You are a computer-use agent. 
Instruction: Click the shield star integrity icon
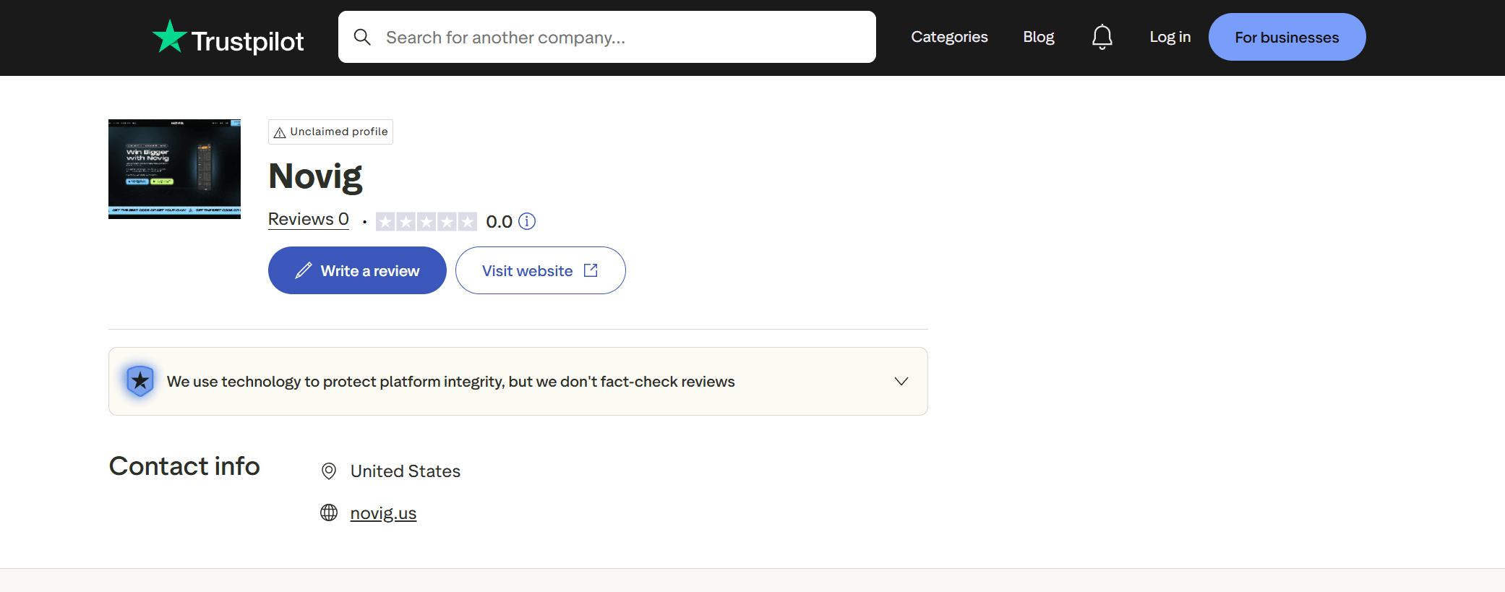pyautogui.click(x=140, y=381)
